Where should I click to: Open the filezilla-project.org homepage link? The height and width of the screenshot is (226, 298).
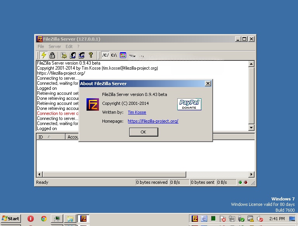(x=153, y=121)
